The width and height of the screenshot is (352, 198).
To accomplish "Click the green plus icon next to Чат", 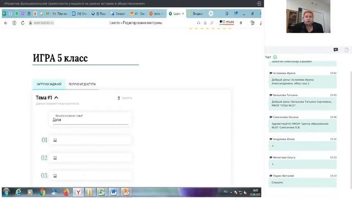I will coord(275,57).
